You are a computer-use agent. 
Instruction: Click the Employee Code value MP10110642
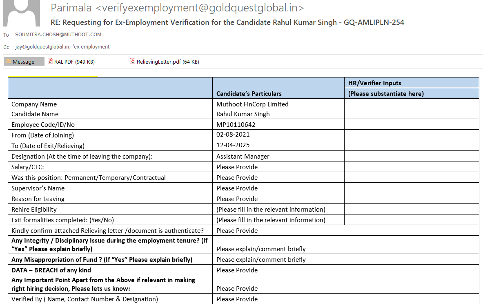[236, 125]
